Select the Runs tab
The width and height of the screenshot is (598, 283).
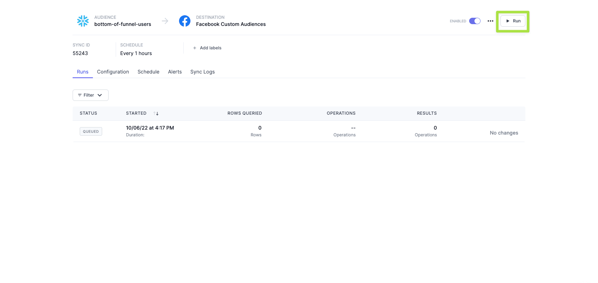83,72
